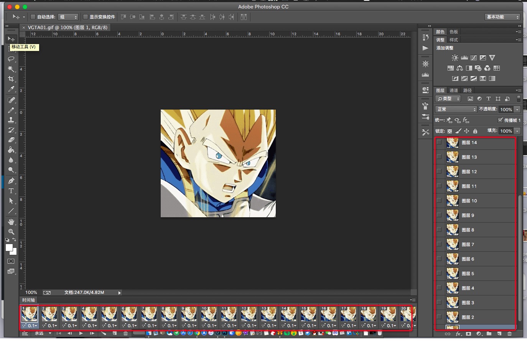The width and height of the screenshot is (527, 341).
Task: Expand the 组 auto-select dropdown
Action: (x=68, y=17)
